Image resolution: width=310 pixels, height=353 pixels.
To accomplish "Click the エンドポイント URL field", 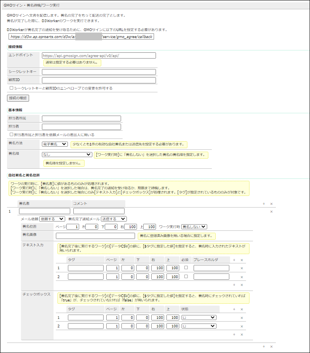I will pyautogui.click(x=99, y=55).
